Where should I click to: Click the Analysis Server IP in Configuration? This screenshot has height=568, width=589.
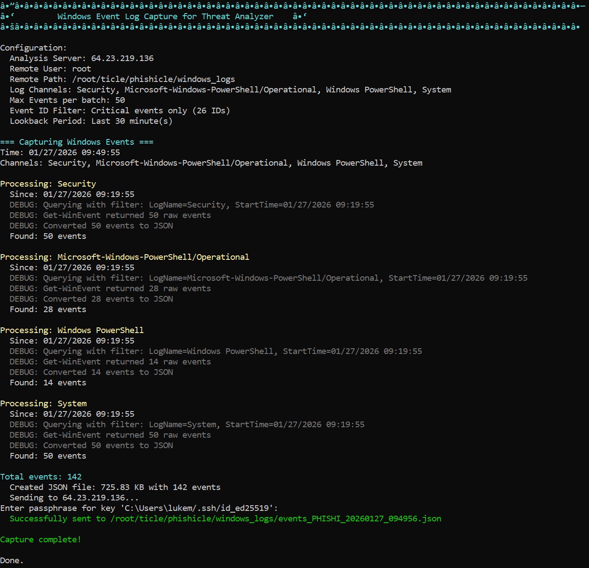click(122, 58)
